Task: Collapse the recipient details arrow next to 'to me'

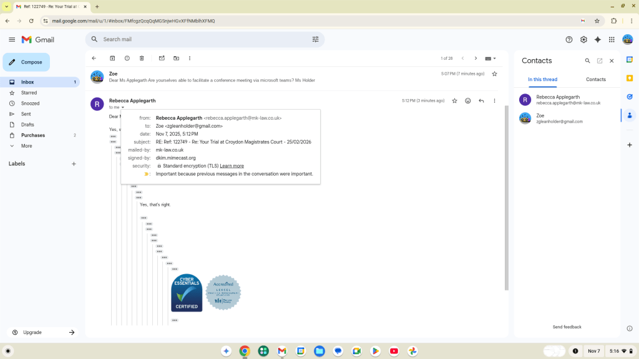Action: [123, 107]
